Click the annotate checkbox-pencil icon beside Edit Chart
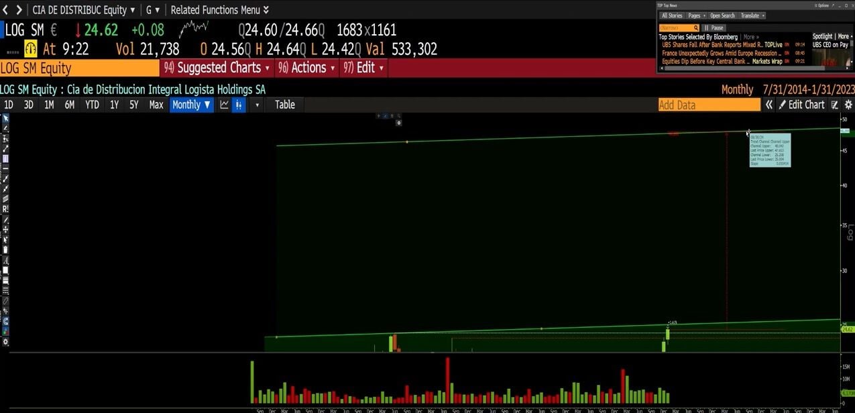Viewport: 855px width, 413px height. [x=835, y=105]
